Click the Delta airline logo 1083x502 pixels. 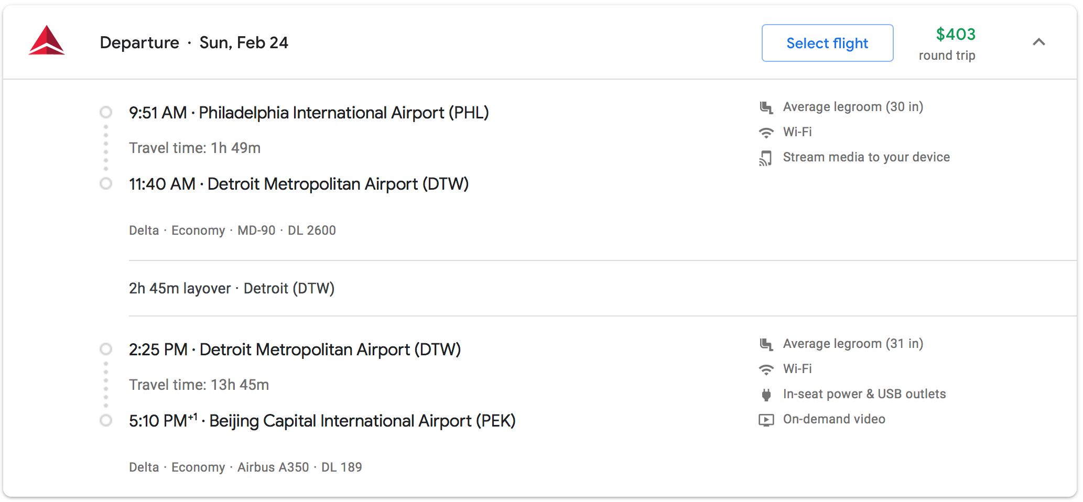click(x=47, y=41)
